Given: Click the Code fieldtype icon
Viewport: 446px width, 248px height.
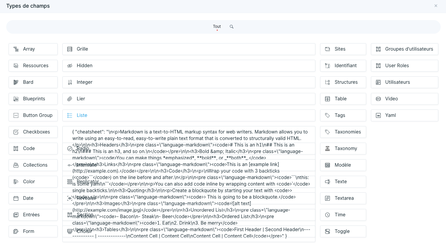Looking at the screenshot, I should 16,149.
